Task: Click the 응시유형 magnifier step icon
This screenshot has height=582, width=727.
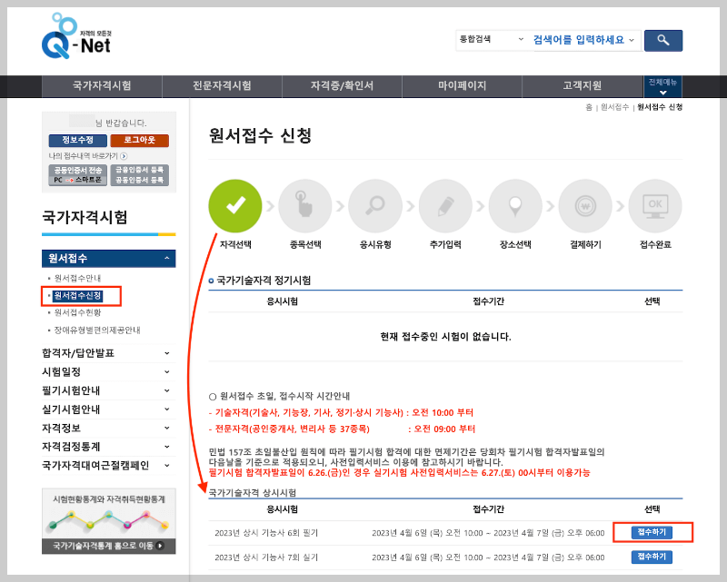Action: [374, 205]
